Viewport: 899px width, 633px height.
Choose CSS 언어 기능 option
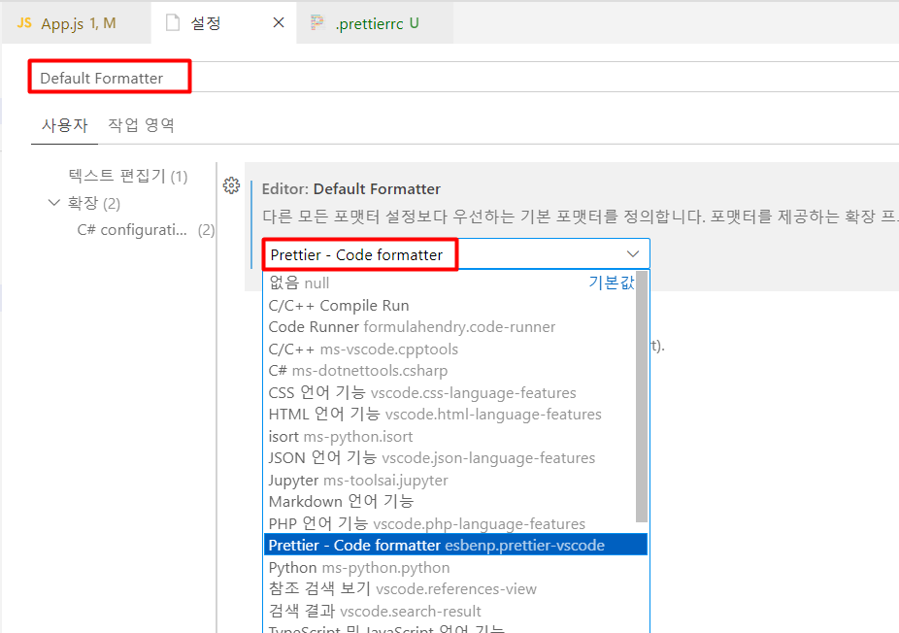[x=450, y=393]
